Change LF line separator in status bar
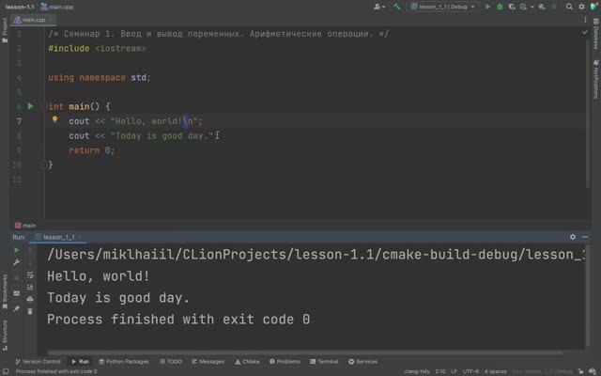 click(454, 371)
